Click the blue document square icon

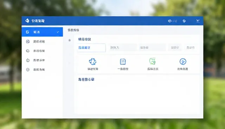(123, 62)
